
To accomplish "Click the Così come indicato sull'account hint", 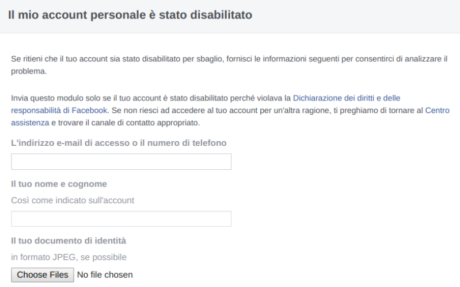I will [x=73, y=200].
